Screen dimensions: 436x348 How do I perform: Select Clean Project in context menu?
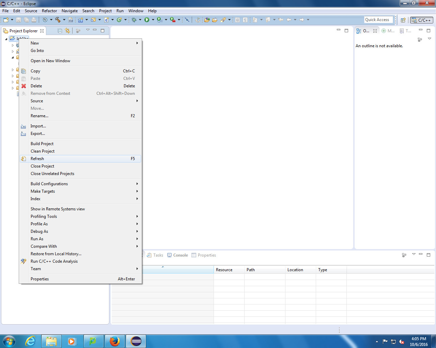coord(80,151)
